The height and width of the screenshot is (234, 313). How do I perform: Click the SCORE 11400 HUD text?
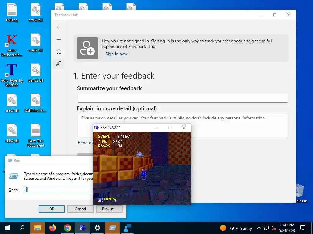(x=114, y=136)
